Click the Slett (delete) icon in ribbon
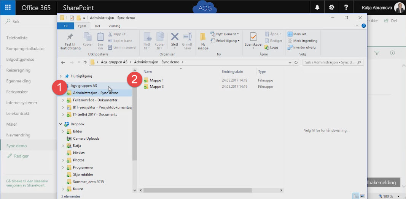The image size is (406, 199). [x=175, y=37]
